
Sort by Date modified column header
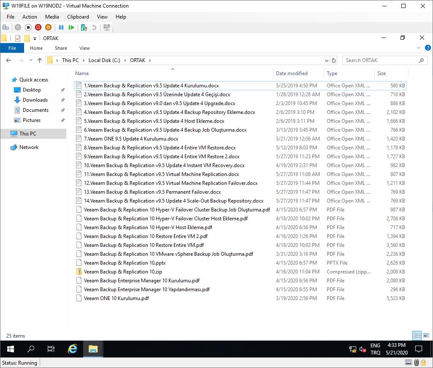click(x=292, y=73)
